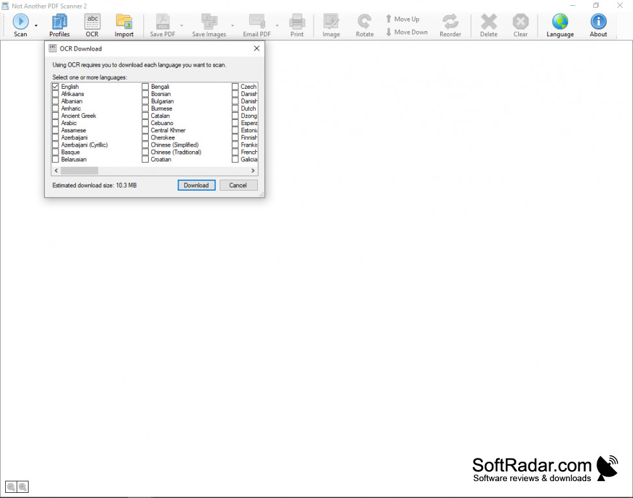Enable the Croatian language checkbox

[x=145, y=160]
